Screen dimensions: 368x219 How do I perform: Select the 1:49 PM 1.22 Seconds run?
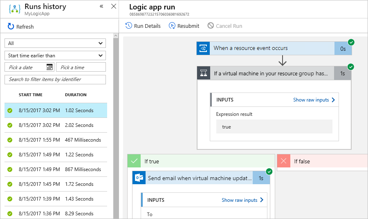56,155
